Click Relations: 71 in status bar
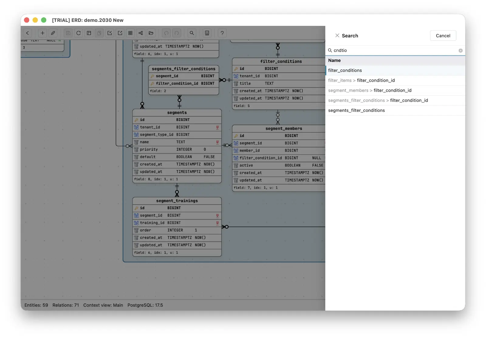486x338 pixels. pos(66,305)
